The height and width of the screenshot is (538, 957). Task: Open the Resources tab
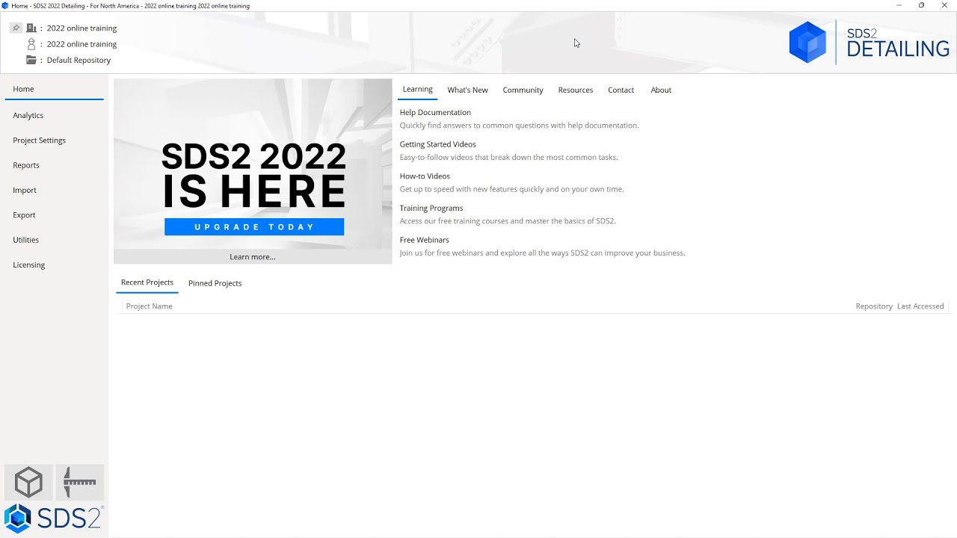pos(575,90)
